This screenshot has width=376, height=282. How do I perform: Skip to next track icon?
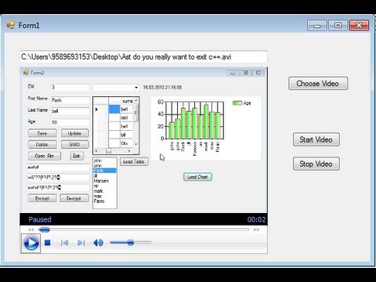tap(81, 243)
